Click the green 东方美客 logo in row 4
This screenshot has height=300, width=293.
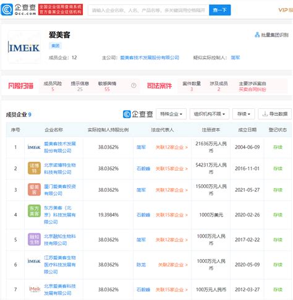pyautogui.click(x=34, y=211)
